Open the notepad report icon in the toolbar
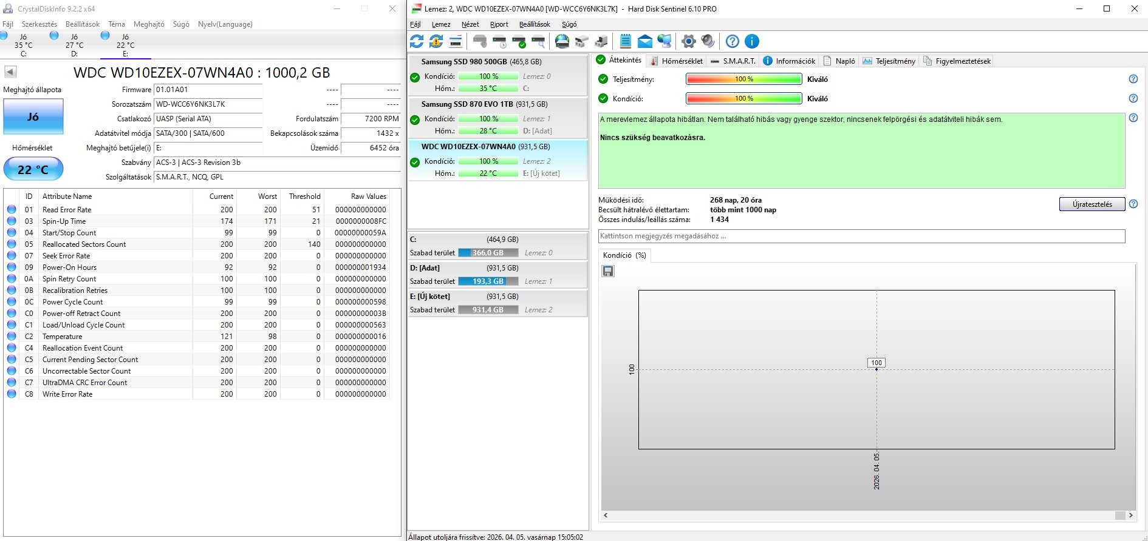Image resolution: width=1148 pixels, height=541 pixels. [626, 41]
